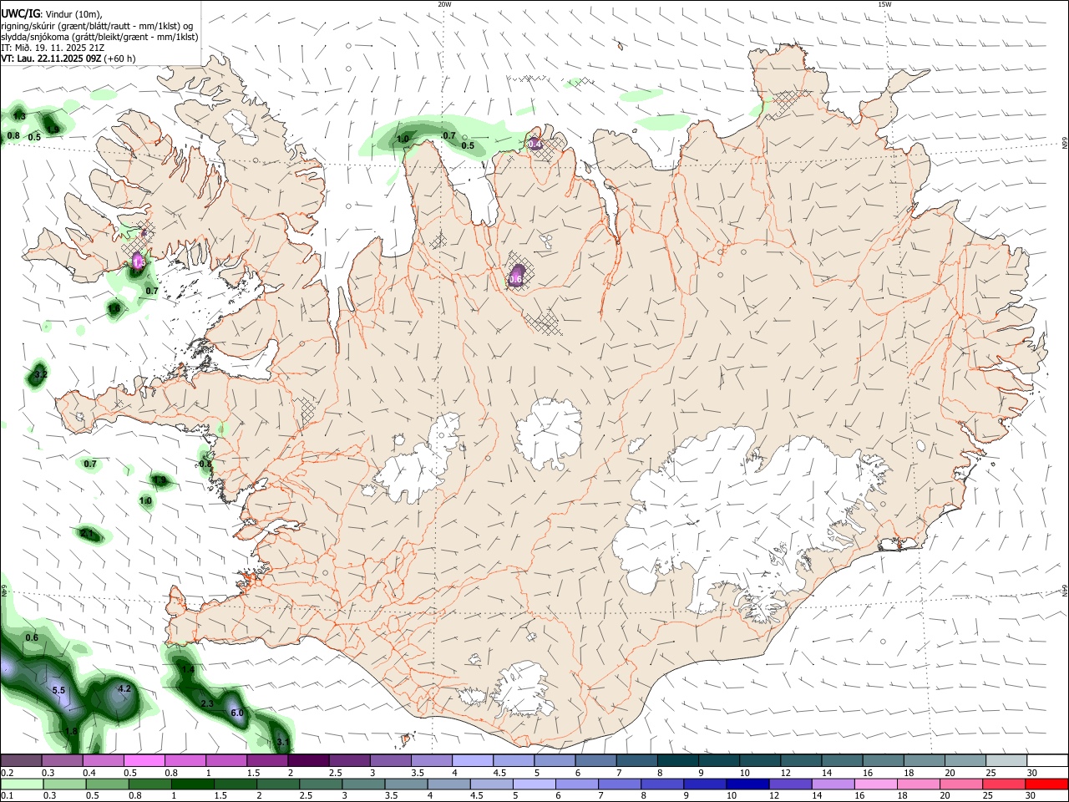Click the '66N' latitude label at right edge

coord(1065,144)
